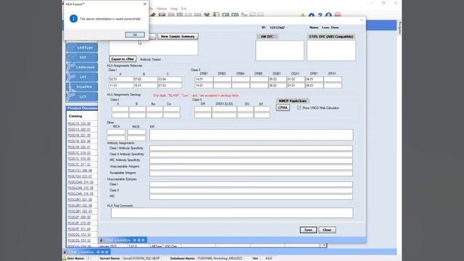This screenshot has height=261, width=464.
Task: Click the View Sample Summary button
Action: pyautogui.click(x=178, y=36)
